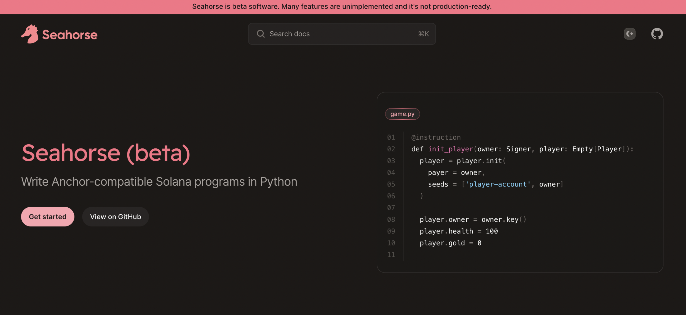Click the ⌘K shortcut hint in the search bar
Image resolution: width=686 pixels, height=315 pixels.
click(x=423, y=34)
